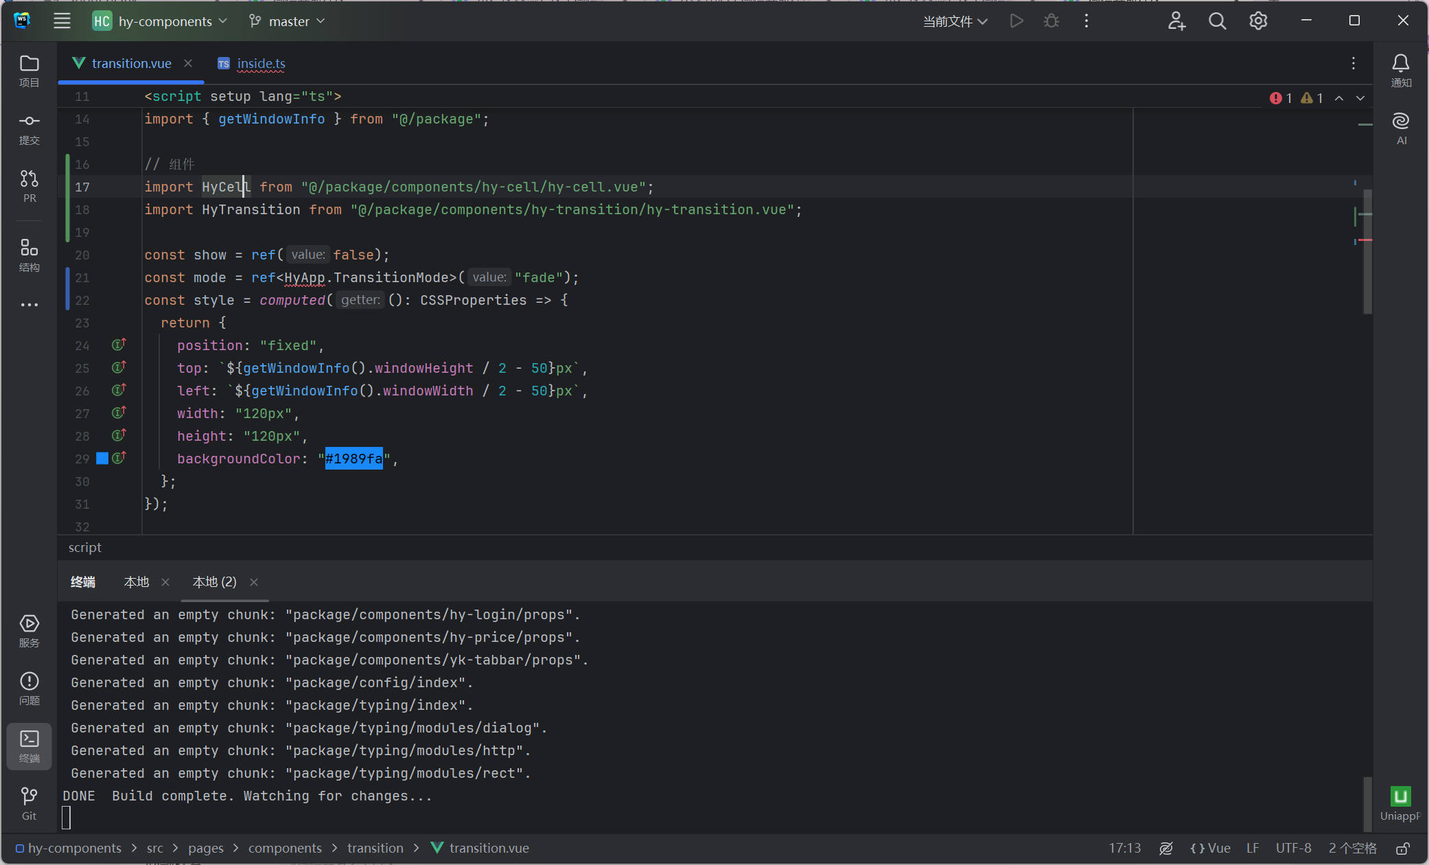The height and width of the screenshot is (865, 1429).
Task: Click the pages breadcrumb in navigation bar
Action: coord(206,849)
